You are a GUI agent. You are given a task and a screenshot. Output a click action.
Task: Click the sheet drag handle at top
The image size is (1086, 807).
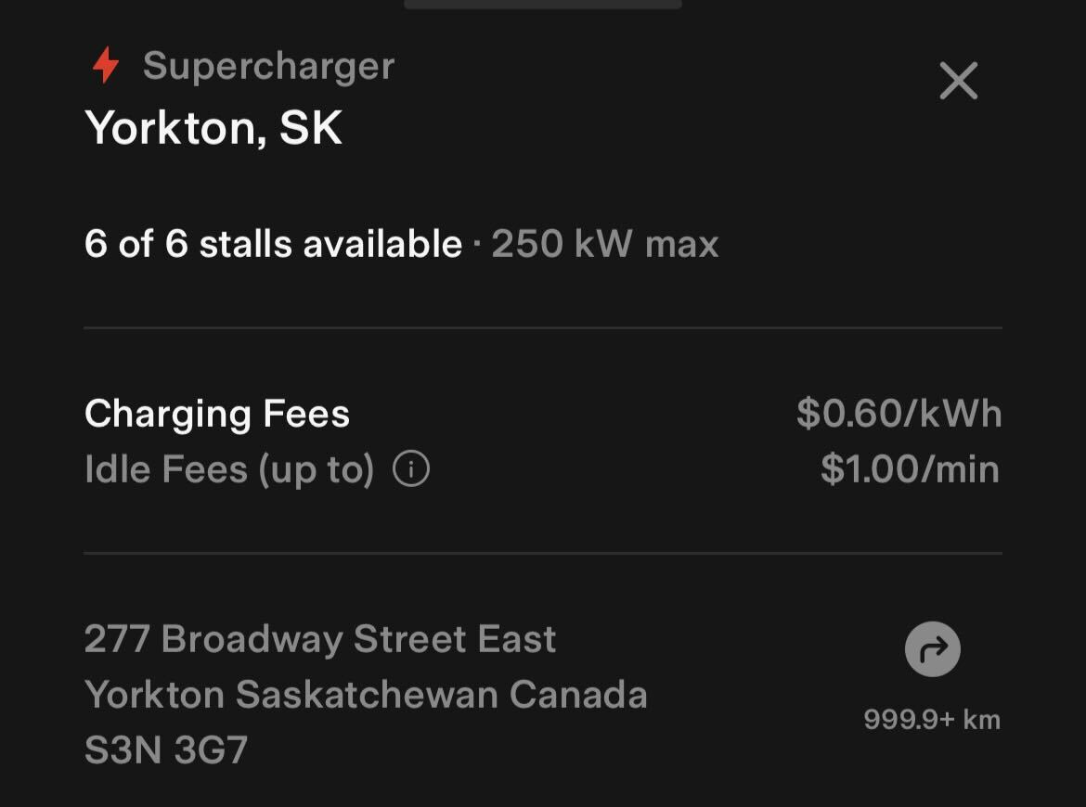(x=543, y=4)
